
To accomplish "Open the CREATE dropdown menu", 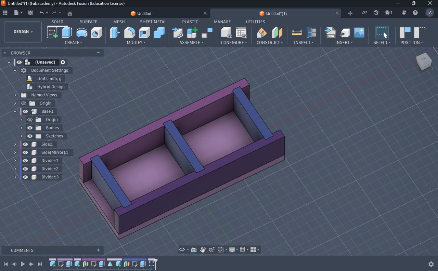I will point(74,42).
